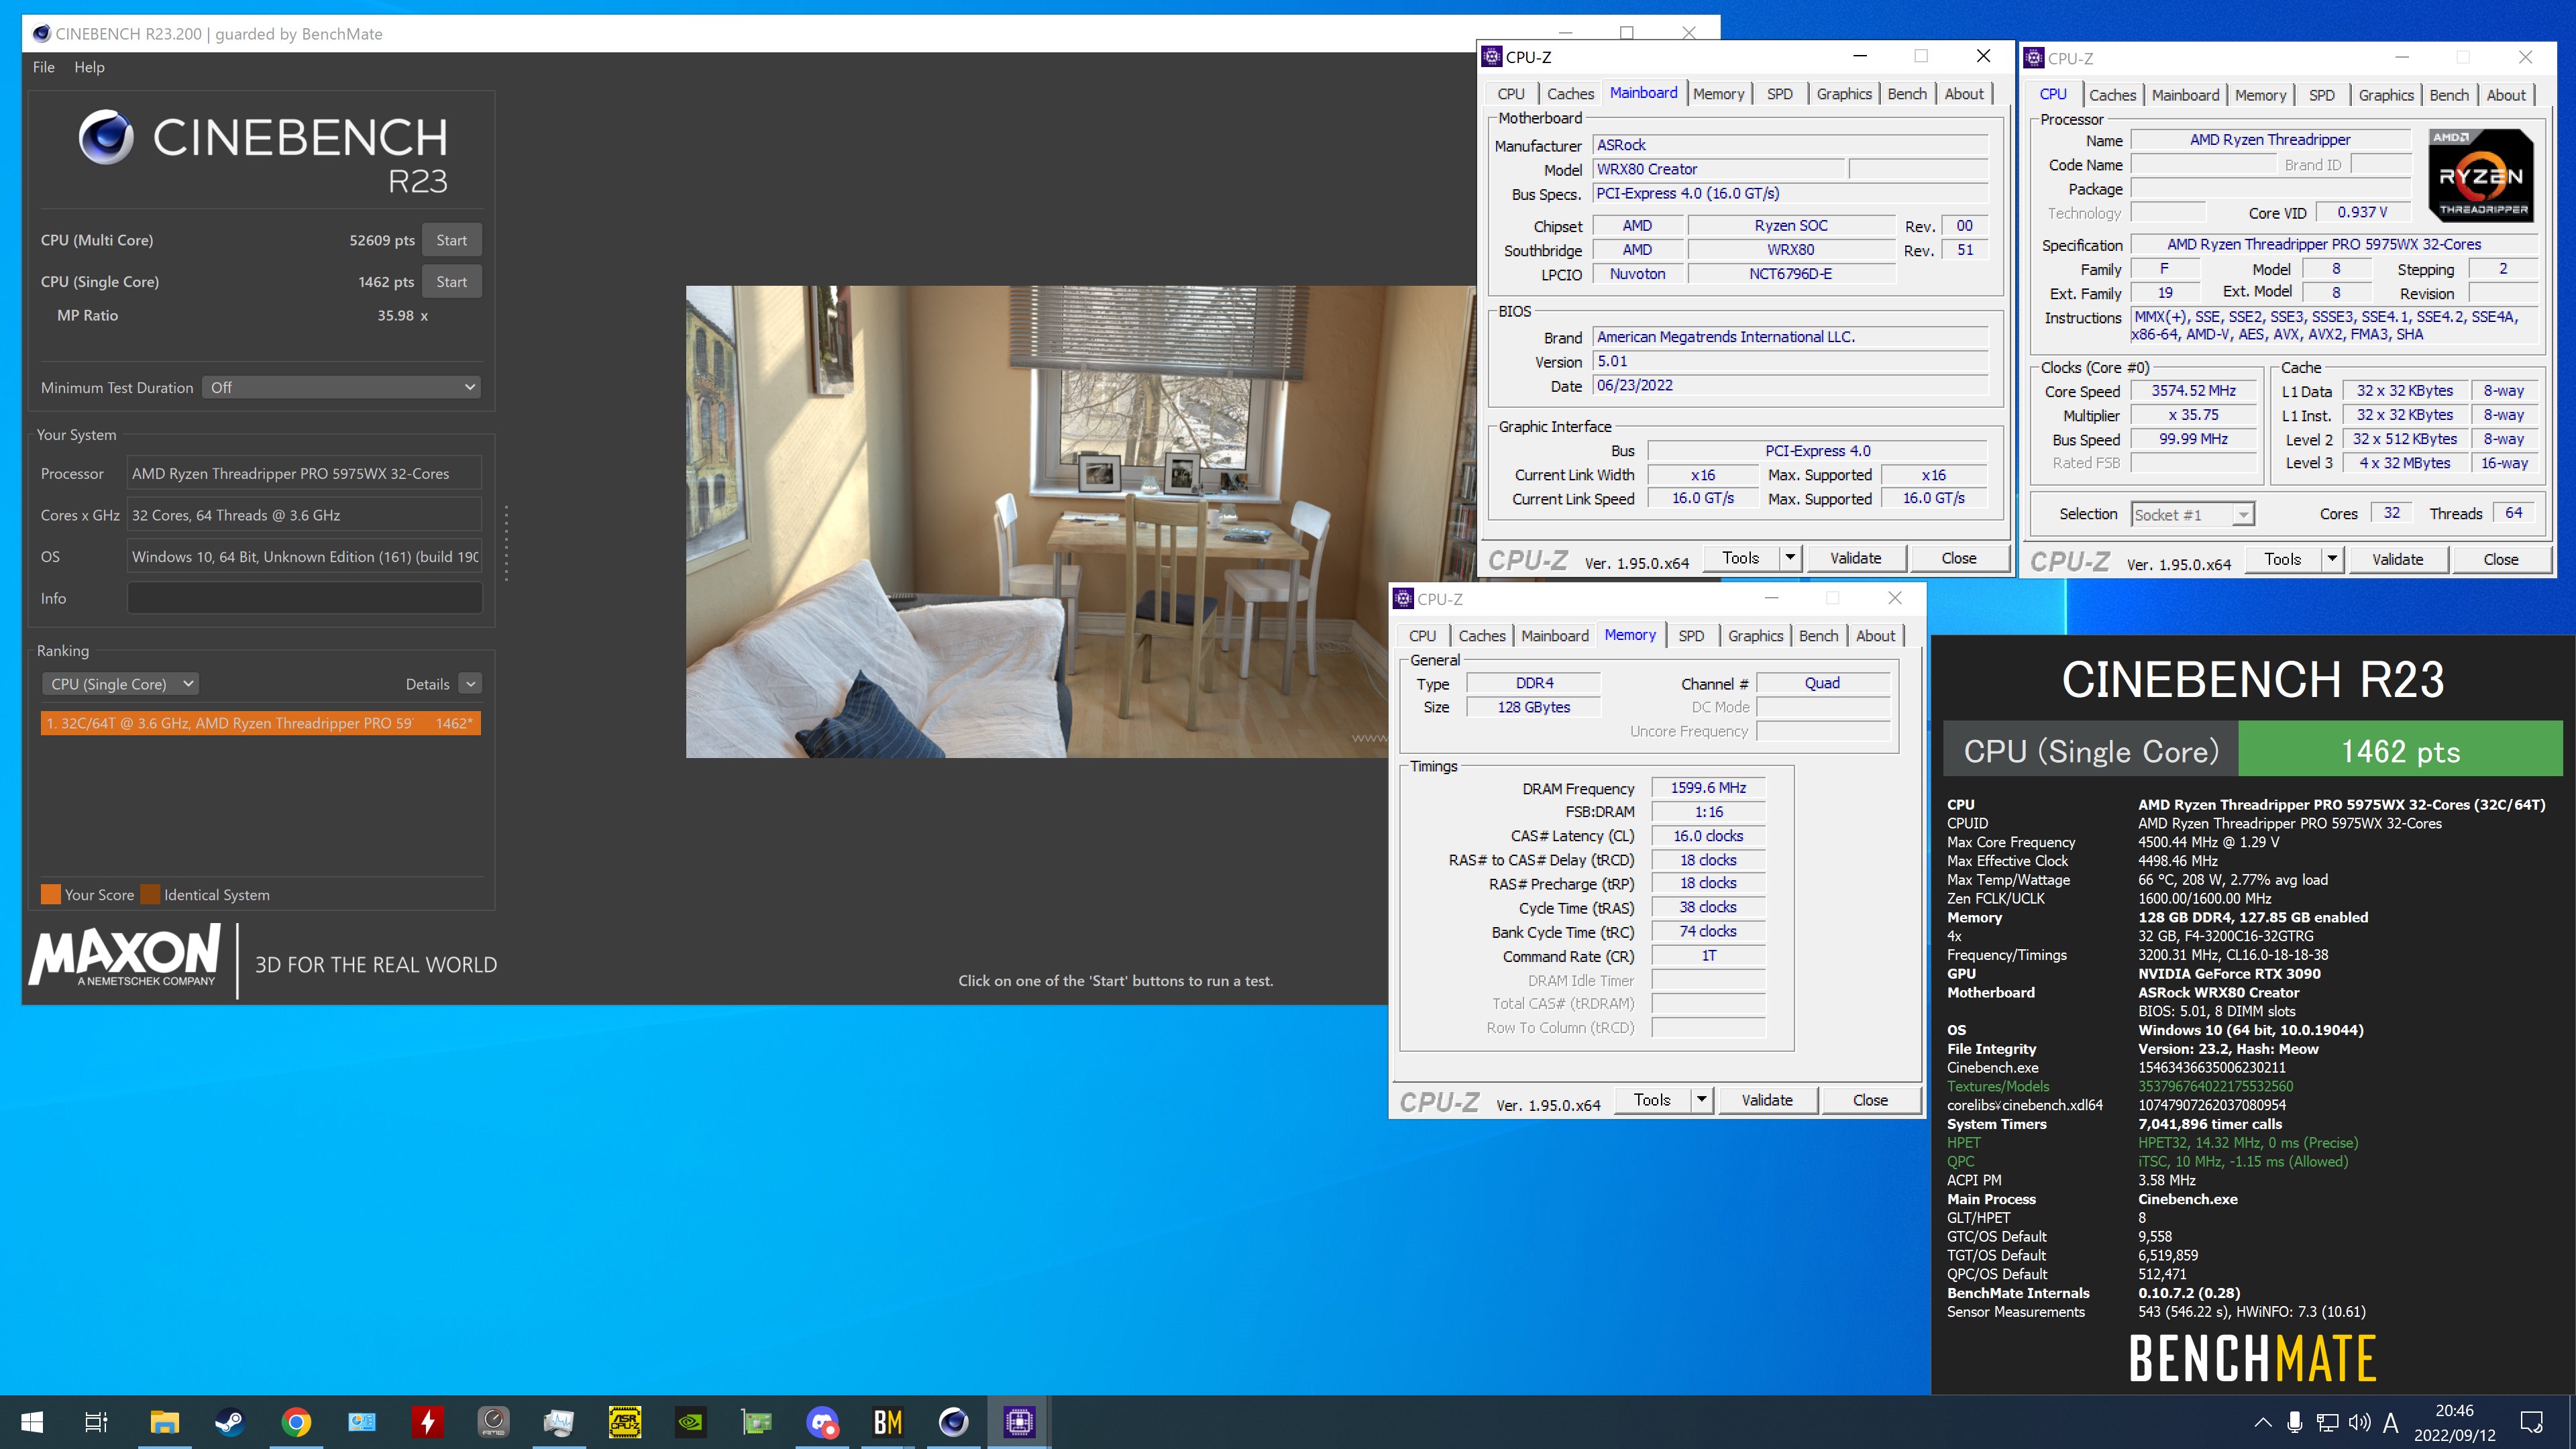Open About tab in Memory CPU-Z window
The width and height of the screenshot is (2576, 1449).
[1875, 636]
